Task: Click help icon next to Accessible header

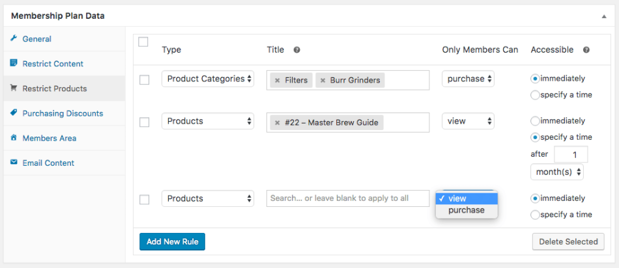Action: (x=586, y=50)
